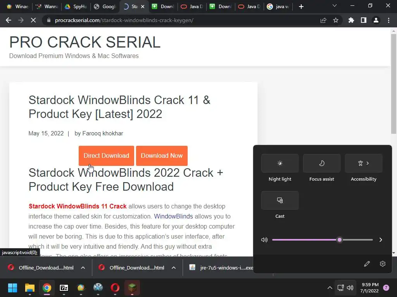Open a new browser tab
This screenshot has height=297, width=397.
pos(301,7)
